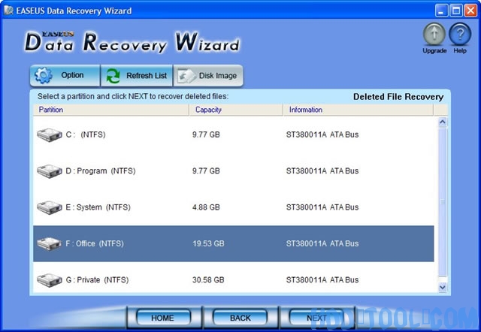
Task: Click drive icon for D: Program
Action: (x=50, y=171)
